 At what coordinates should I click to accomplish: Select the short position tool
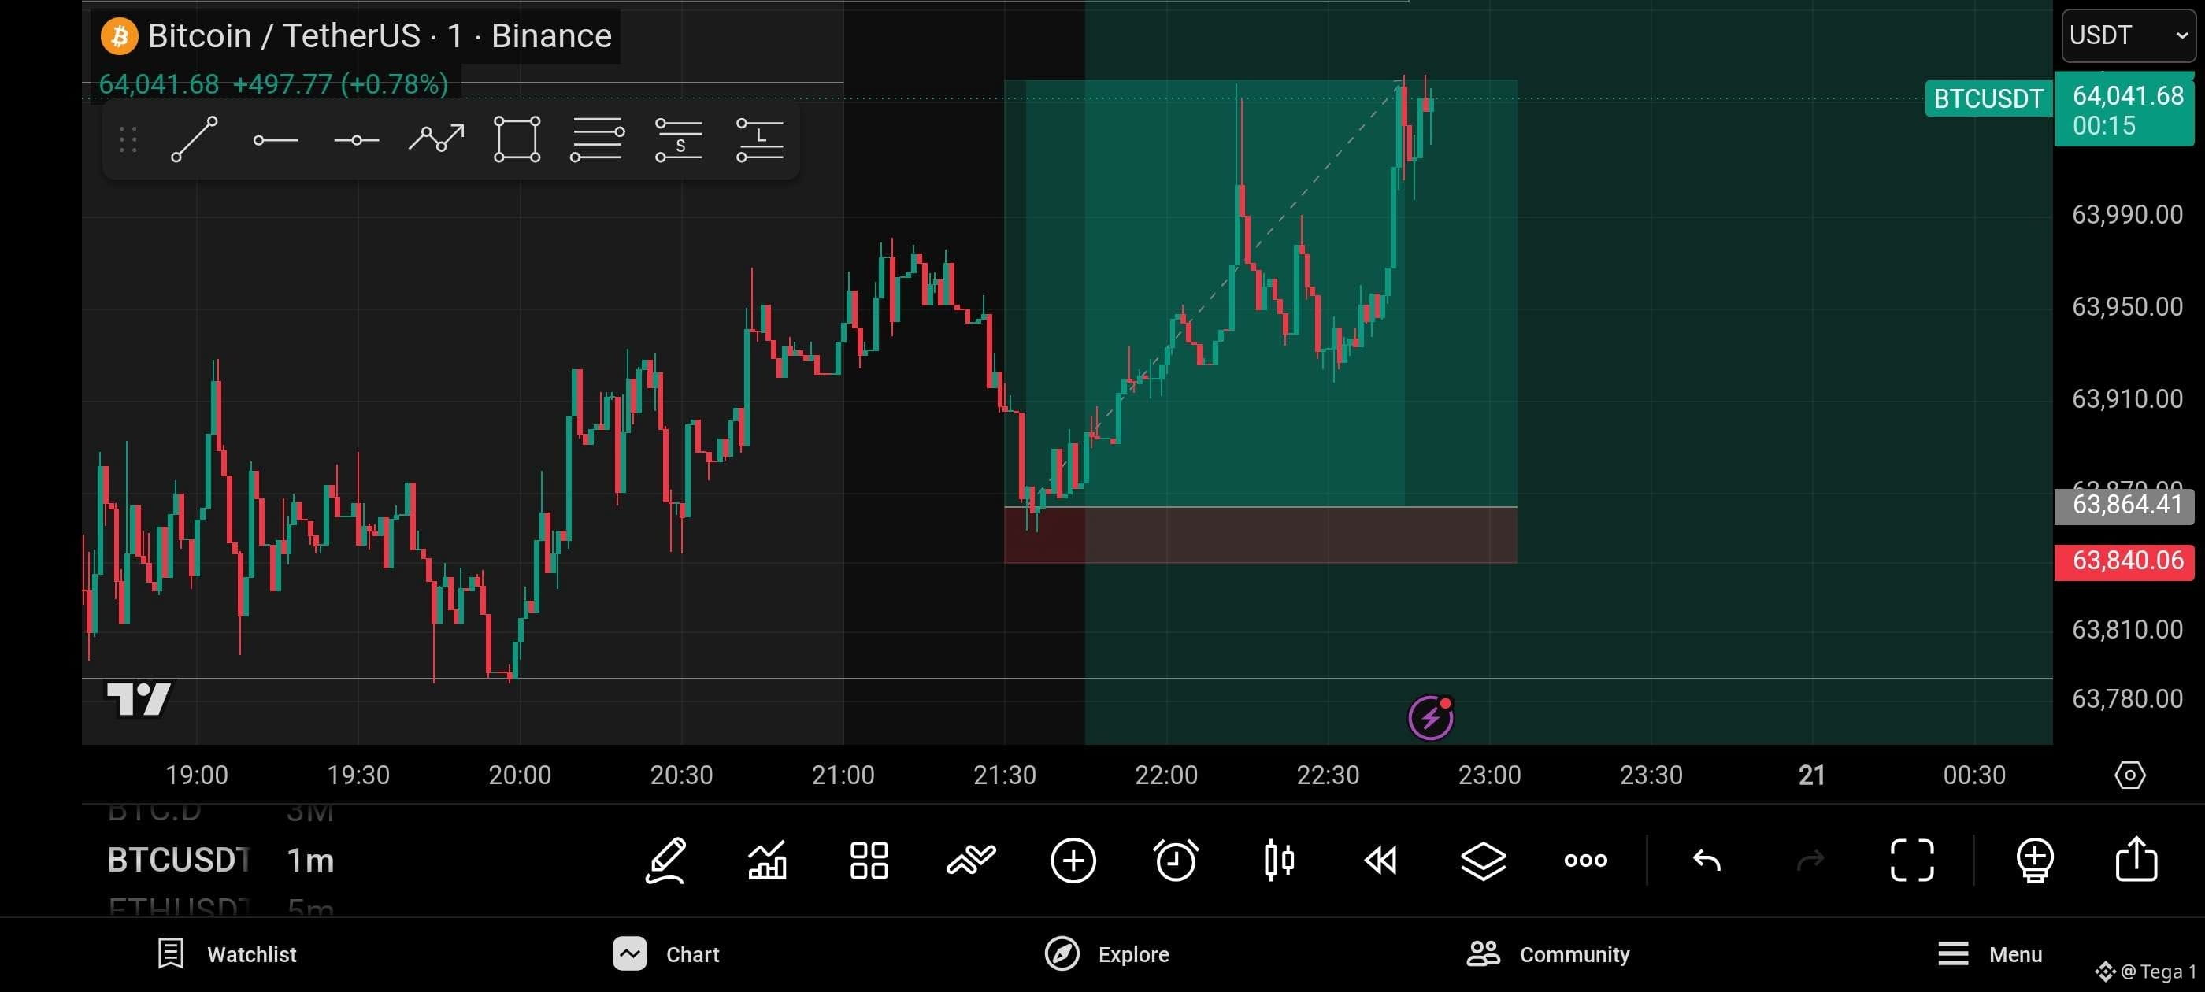[x=679, y=139]
